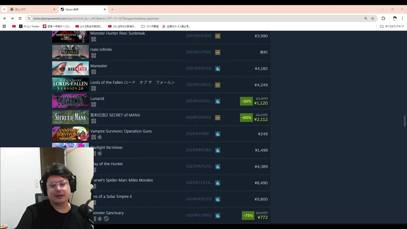Open Monster Hunter Rise: Sunbreak thumbnail
This screenshot has width=407, height=229.
tap(70, 36)
